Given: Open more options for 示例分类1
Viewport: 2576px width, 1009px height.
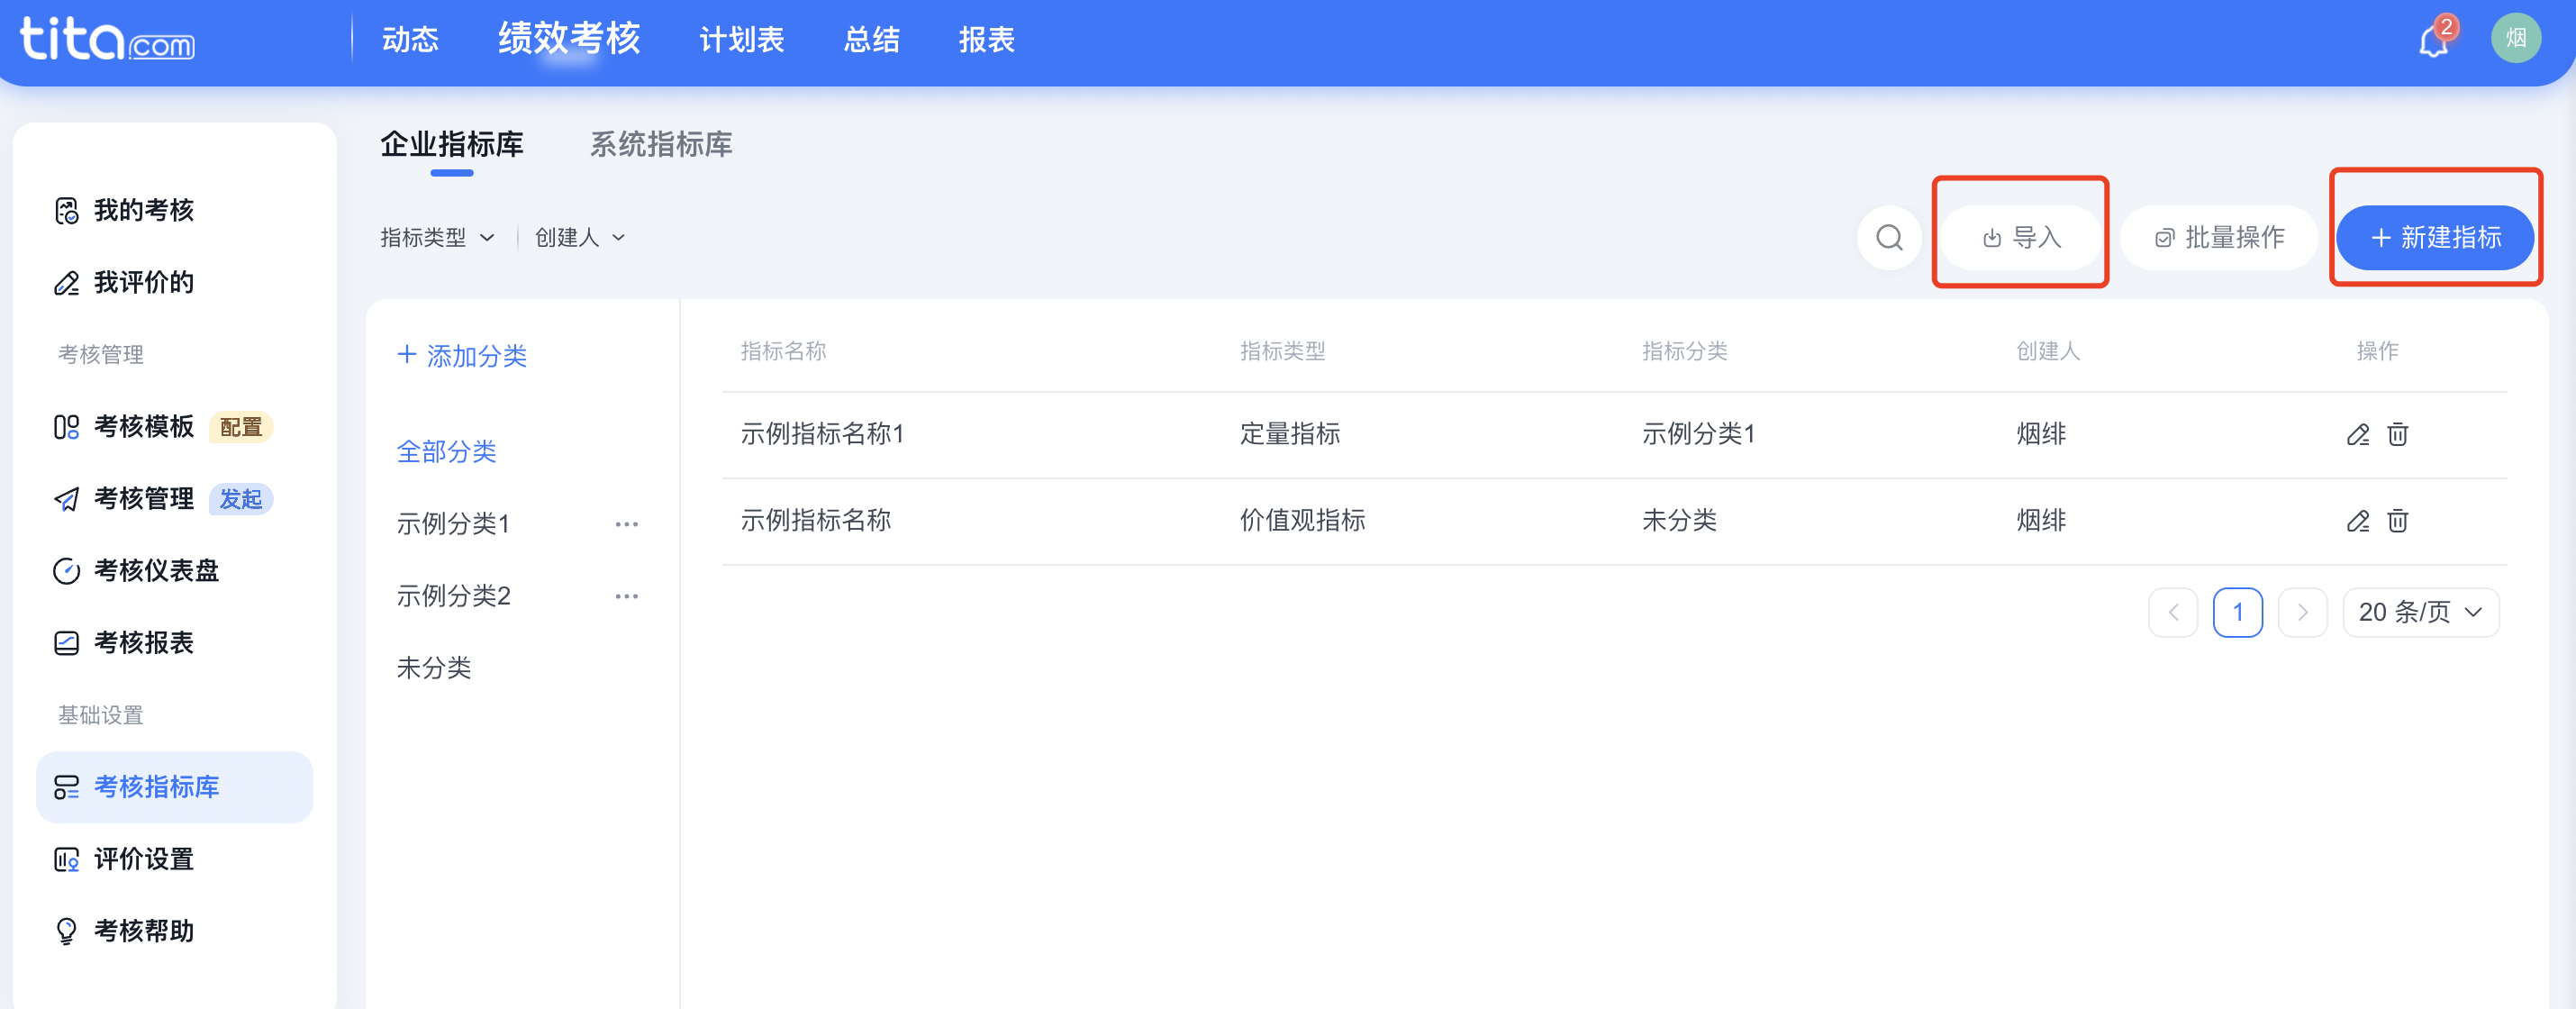Looking at the screenshot, I should coord(627,524).
